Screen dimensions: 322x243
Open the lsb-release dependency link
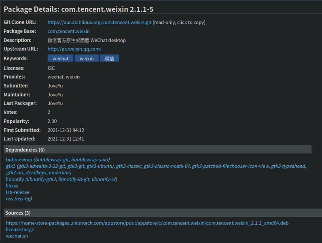click(18, 192)
